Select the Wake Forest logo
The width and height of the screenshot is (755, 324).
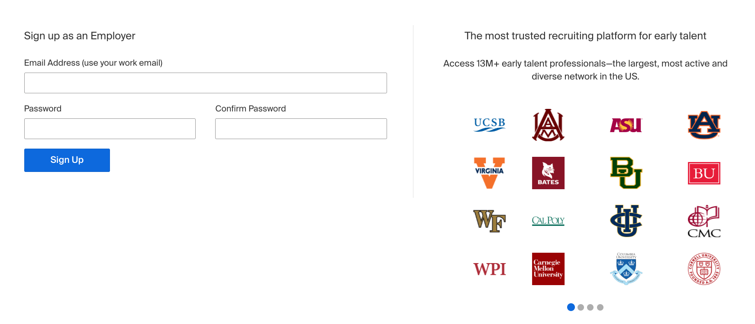click(489, 221)
